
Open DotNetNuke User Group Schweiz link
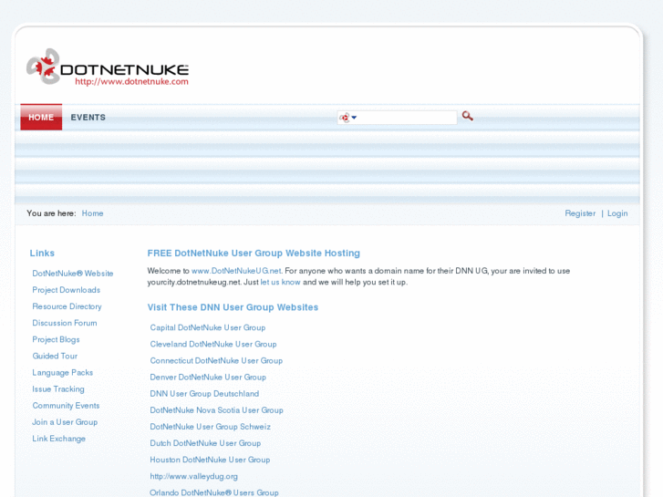tap(210, 427)
